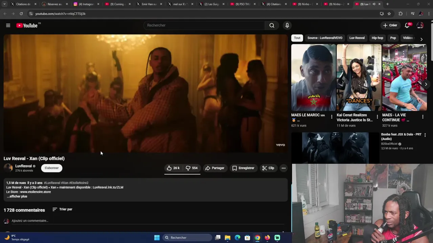Image resolution: width=433 pixels, height=243 pixels.
Task: Open the #EtoileNoire2 hashtag
Action: tap(79, 183)
